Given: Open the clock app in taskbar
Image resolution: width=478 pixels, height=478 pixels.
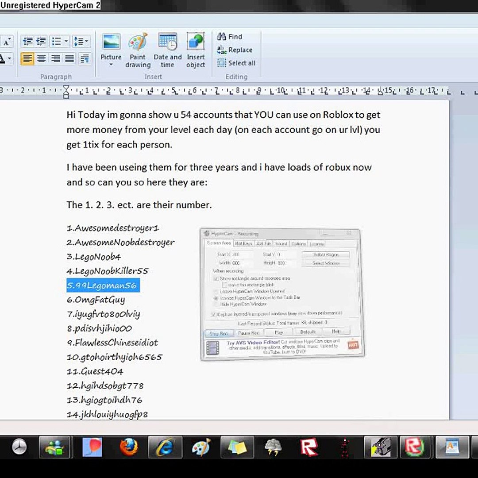Looking at the screenshot, I should pos(19,447).
